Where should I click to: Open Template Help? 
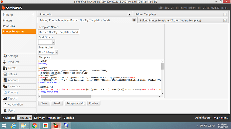click(75, 103)
